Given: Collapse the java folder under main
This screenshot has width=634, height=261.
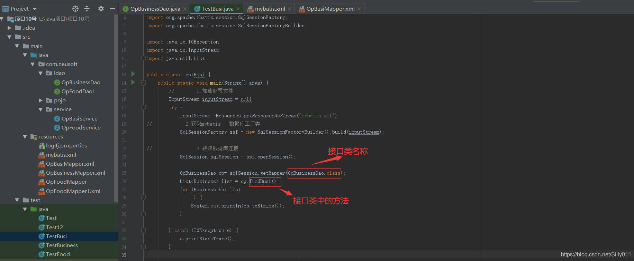Looking at the screenshot, I should point(25,55).
